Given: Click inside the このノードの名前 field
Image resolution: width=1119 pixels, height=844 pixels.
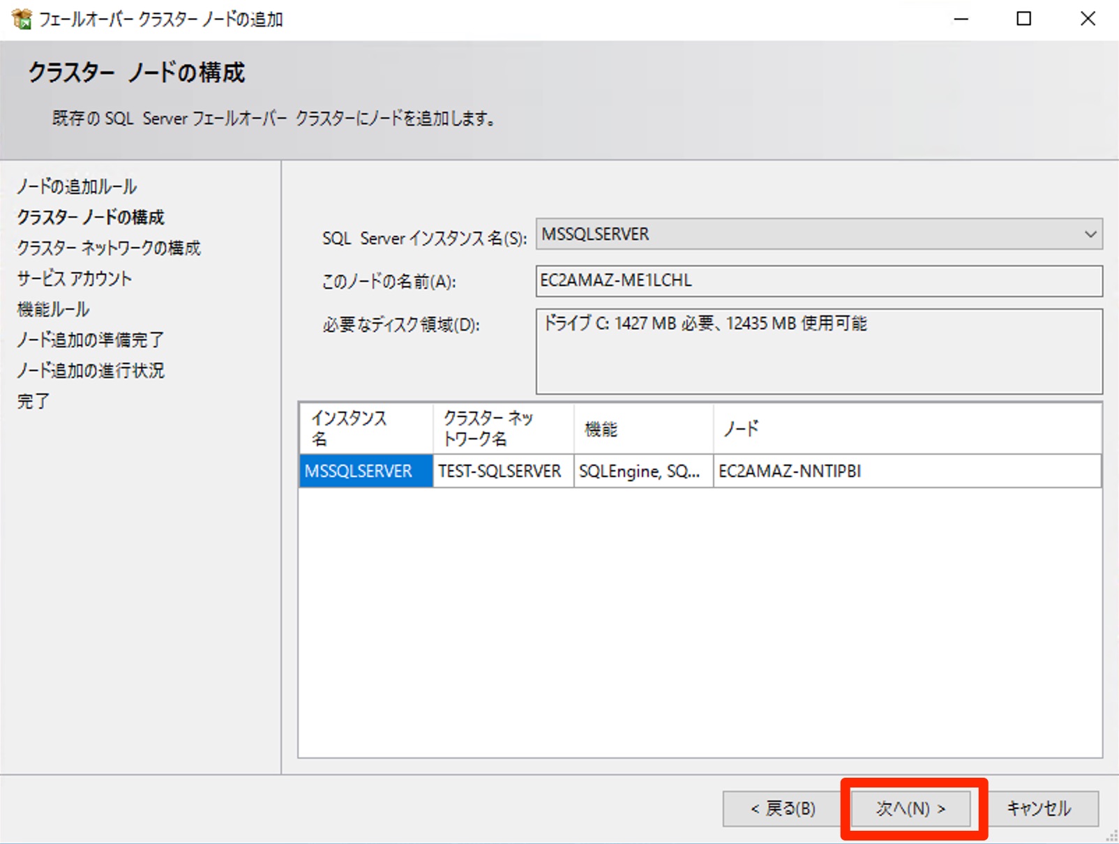Looking at the screenshot, I should (767, 281).
